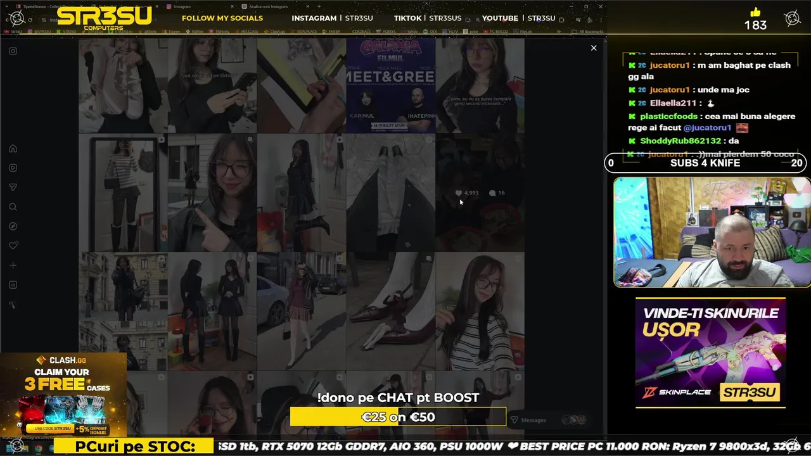Open the All Bookmarks folder in bookmarks bar
Screen dimensions: 811x456
[587, 31]
